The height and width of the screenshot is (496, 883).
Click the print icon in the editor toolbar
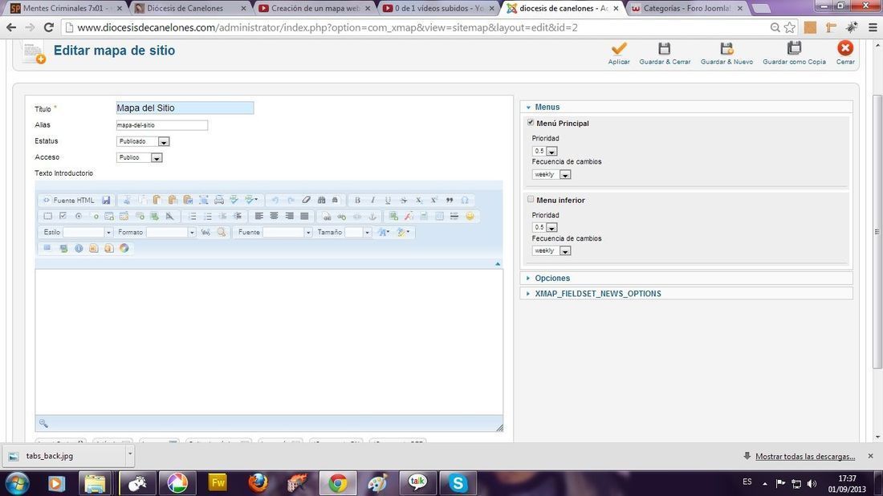click(x=219, y=201)
